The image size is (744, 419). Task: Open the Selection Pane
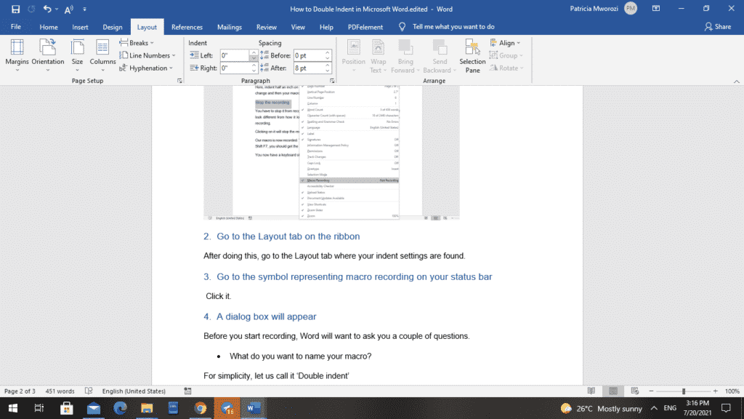[x=472, y=55]
